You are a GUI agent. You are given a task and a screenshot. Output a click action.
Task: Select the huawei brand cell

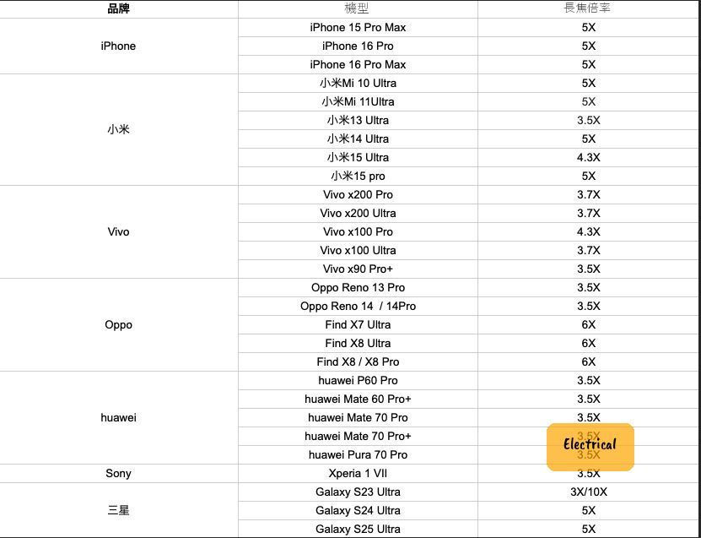(118, 417)
